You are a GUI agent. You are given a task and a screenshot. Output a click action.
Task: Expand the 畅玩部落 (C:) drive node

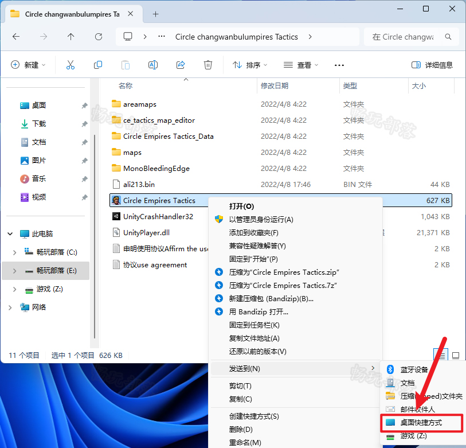pyautogui.click(x=14, y=252)
